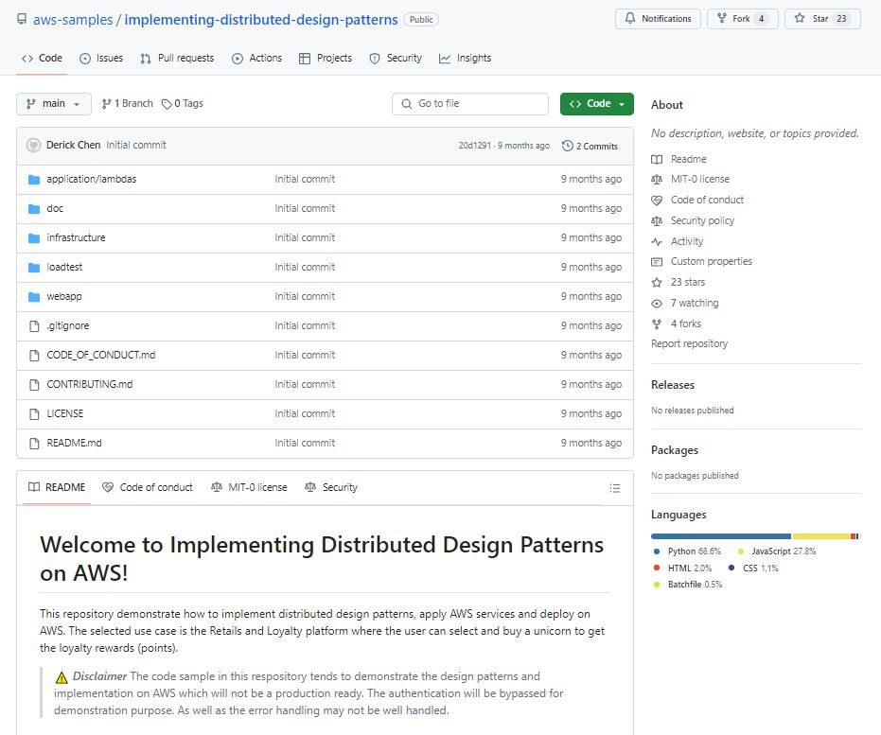
Task: Click the book icon next to Readme in About
Action: tap(657, 160)
